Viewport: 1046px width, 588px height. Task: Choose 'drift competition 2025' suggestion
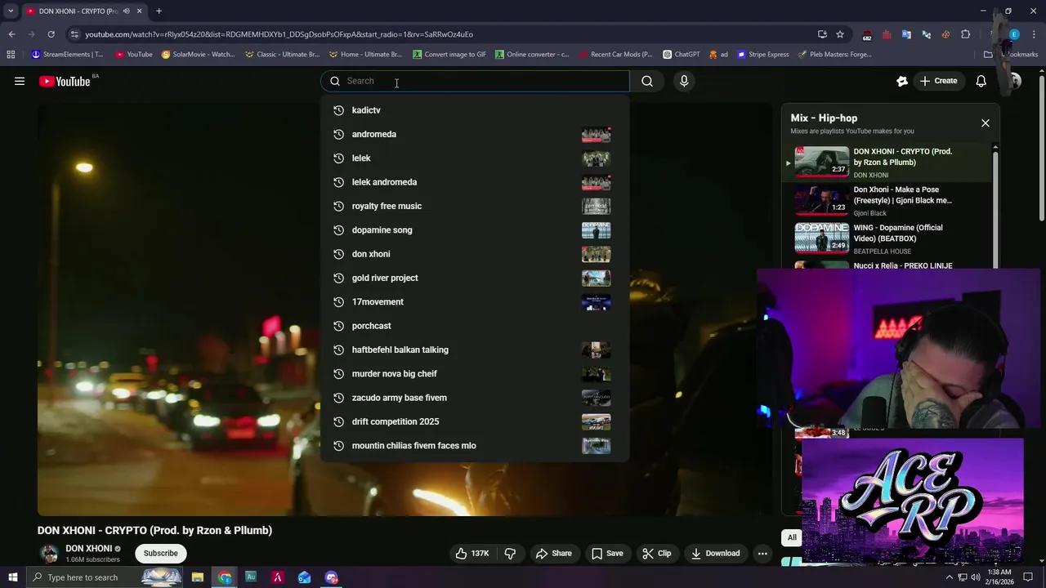click(475, 421)
